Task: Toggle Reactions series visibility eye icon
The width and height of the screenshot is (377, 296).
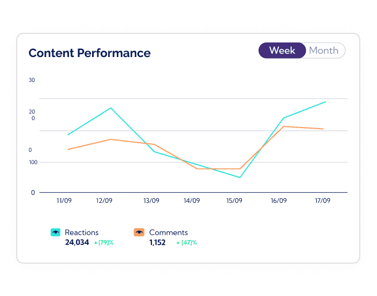Action: (55, 232)
